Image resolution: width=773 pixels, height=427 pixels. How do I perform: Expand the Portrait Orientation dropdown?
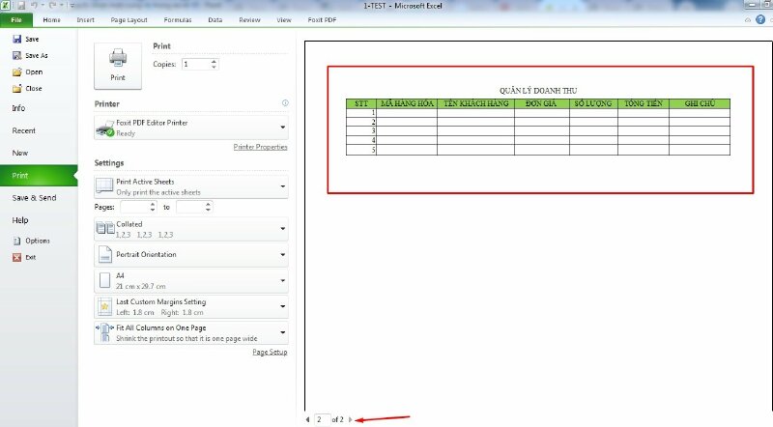click(x=282, y=255)
